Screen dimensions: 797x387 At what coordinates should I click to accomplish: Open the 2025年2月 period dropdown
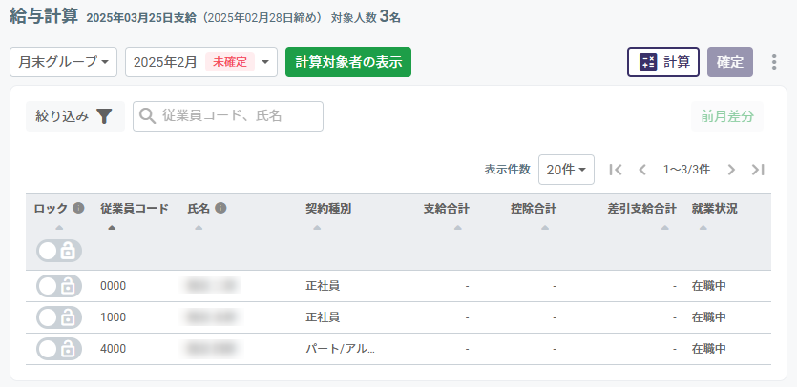point(200,62)
